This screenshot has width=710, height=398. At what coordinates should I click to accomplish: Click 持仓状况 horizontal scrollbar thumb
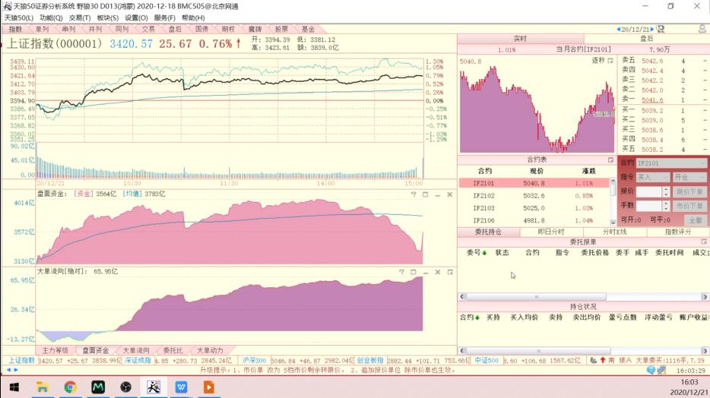pyautogui.click(x=538, y=350)
